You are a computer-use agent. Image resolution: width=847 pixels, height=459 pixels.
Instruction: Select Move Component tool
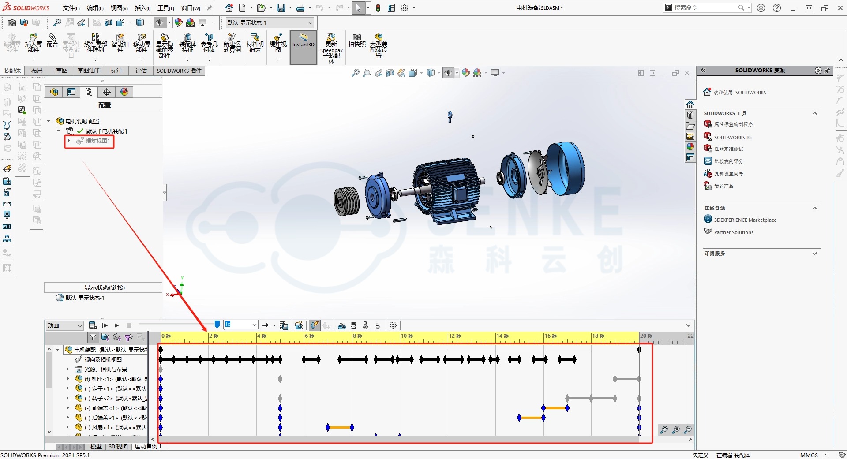point(142,43)
